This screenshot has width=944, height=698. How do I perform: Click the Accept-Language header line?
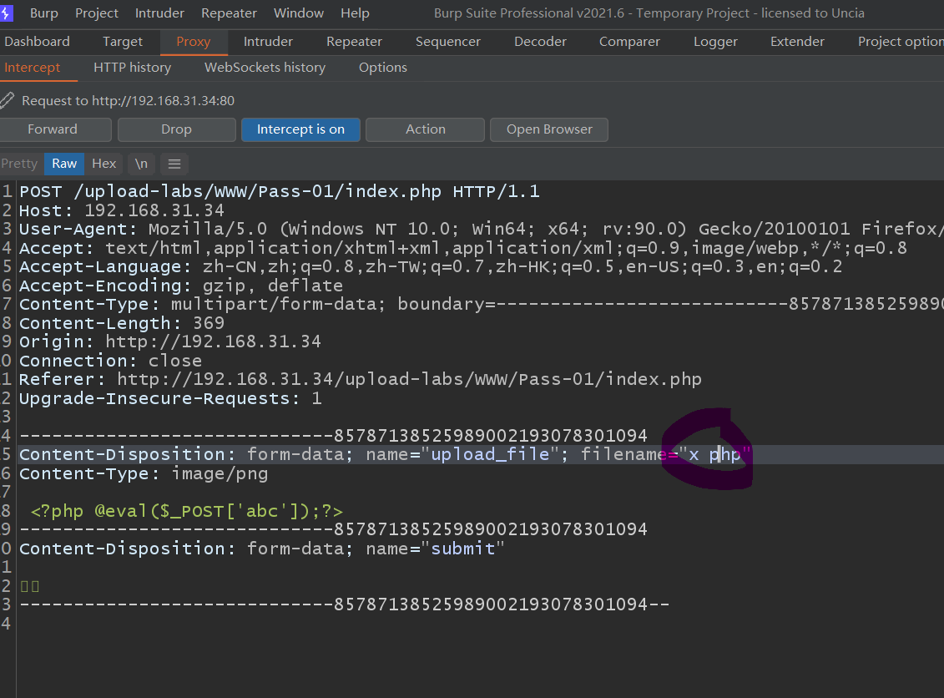(431, 266)
